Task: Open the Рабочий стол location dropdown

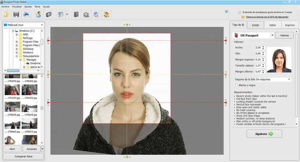Action: 42,25
